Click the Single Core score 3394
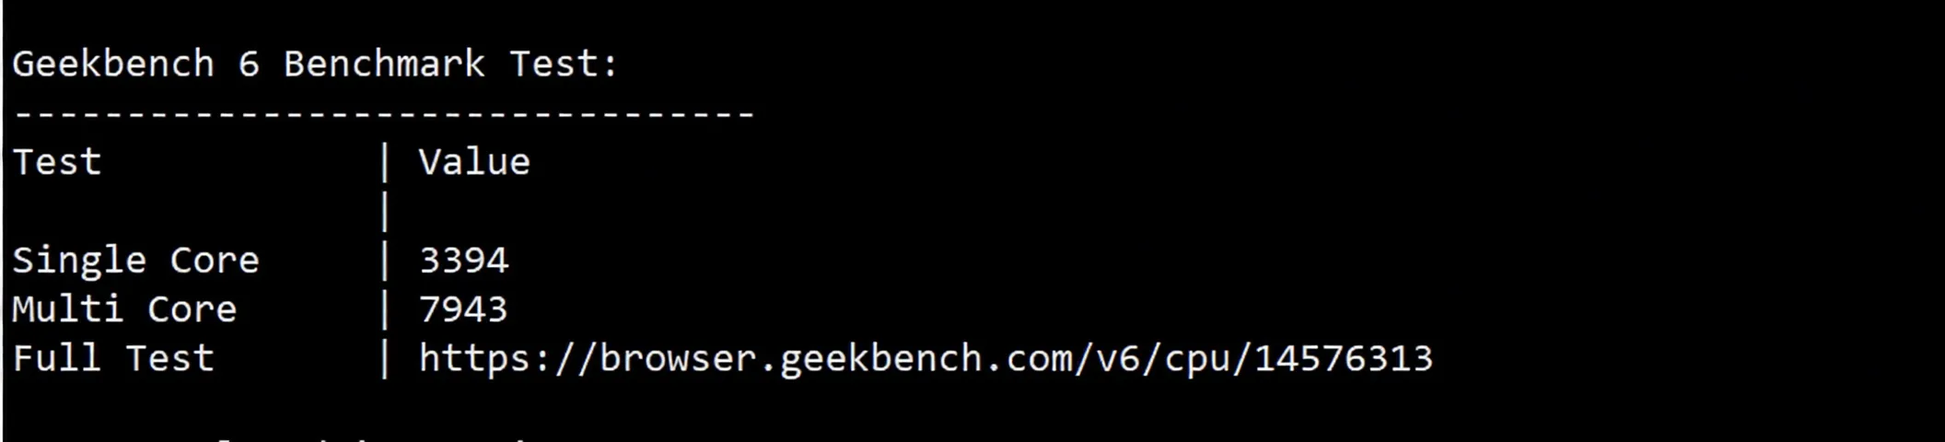Image resolution: width=1945 pixels, height=442 pixels. [x=463, y=261]
